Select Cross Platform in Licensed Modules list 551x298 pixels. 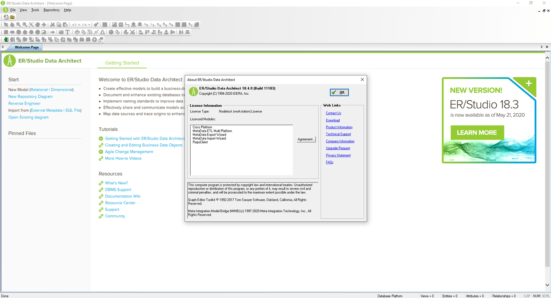(x=202, y=127)
